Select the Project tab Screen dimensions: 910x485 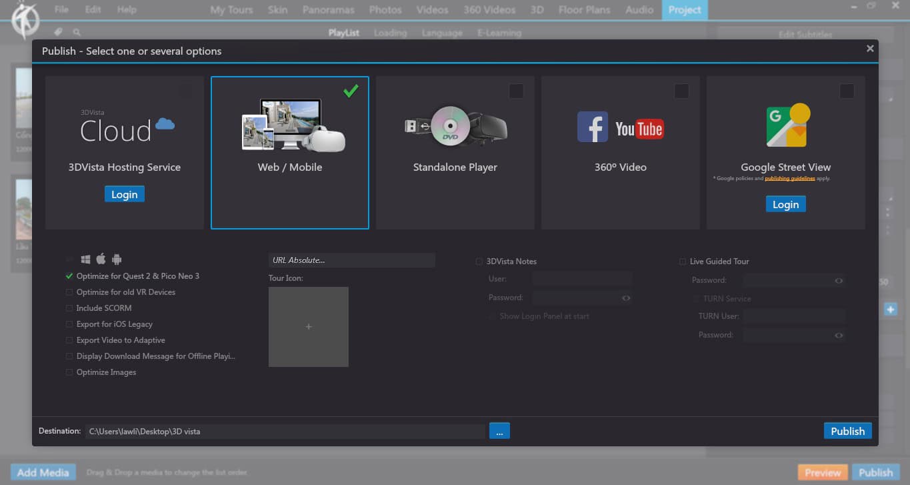click(x=685, y=10)
